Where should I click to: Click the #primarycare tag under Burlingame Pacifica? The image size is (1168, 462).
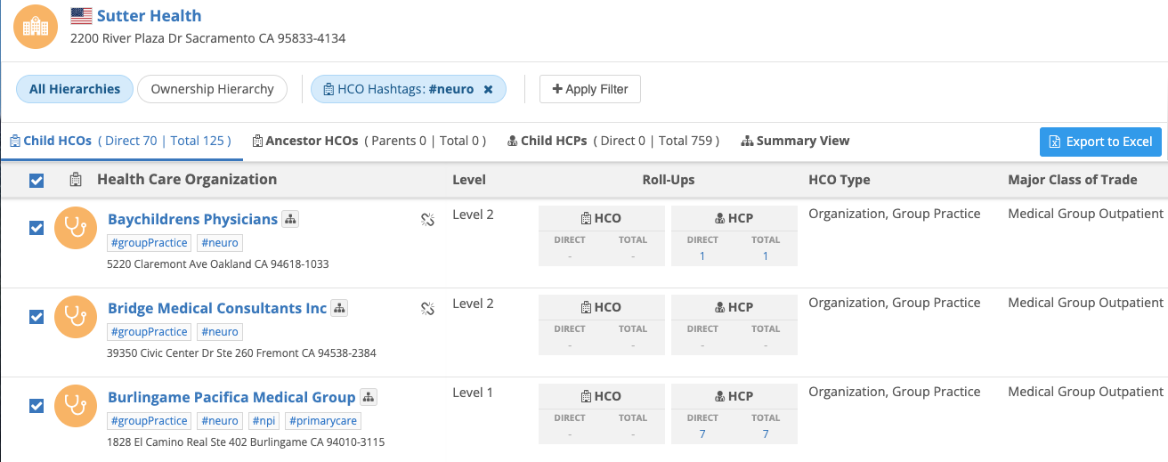324,421
